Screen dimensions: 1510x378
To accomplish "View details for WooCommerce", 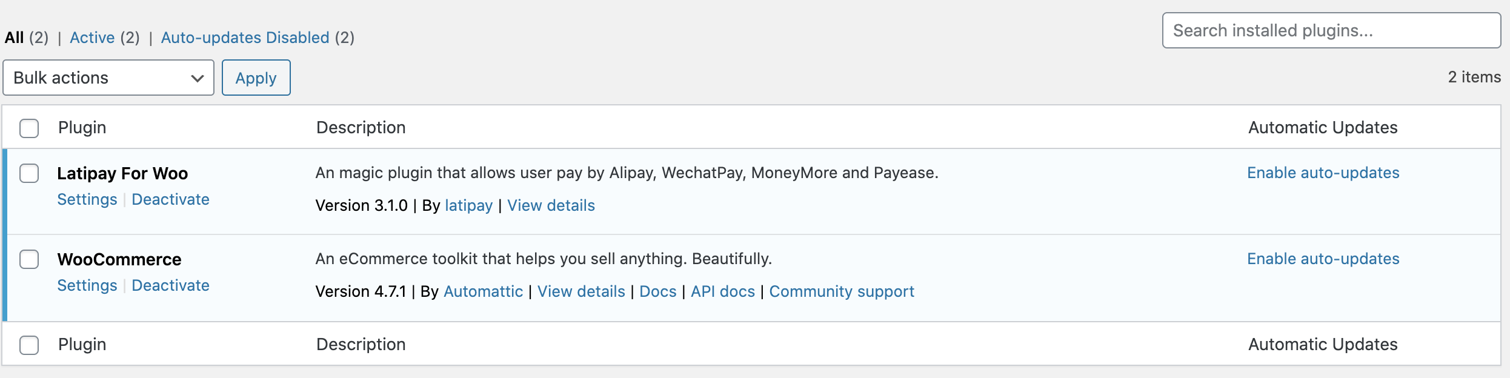I will 582,291.
